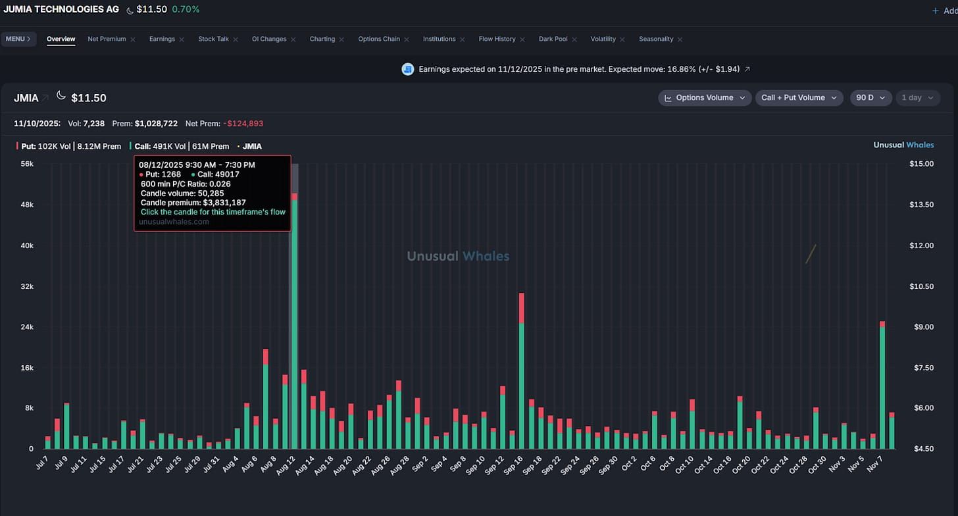Toggle the Call series in the legend
Image resolution: width=958 pixels, height=516 pixels.
pyautogui.click(x=179, y=146)
